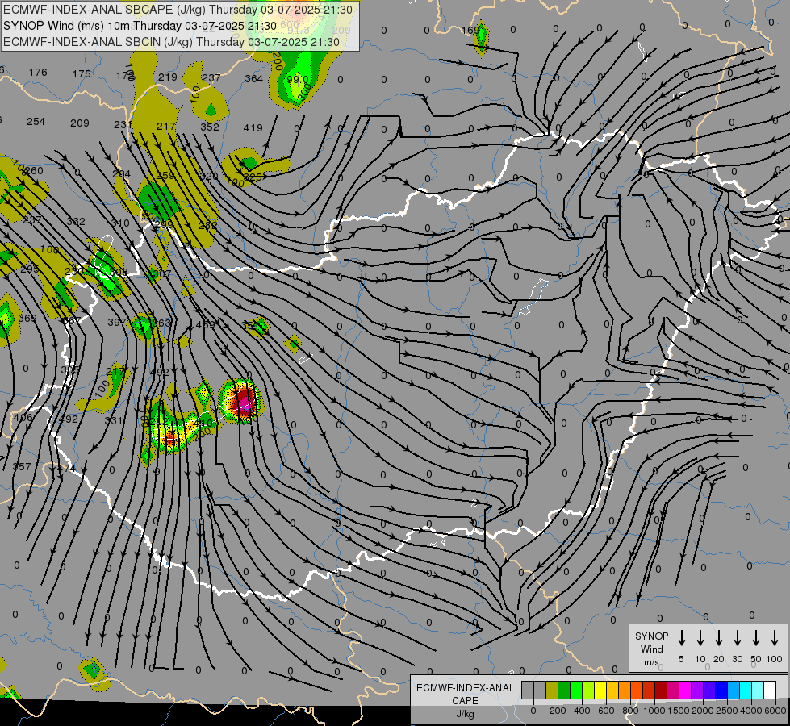Viewport: 790px width, 726px height.
Task: Click the wind arrow above 10 m/s
Action: [700, 637]
